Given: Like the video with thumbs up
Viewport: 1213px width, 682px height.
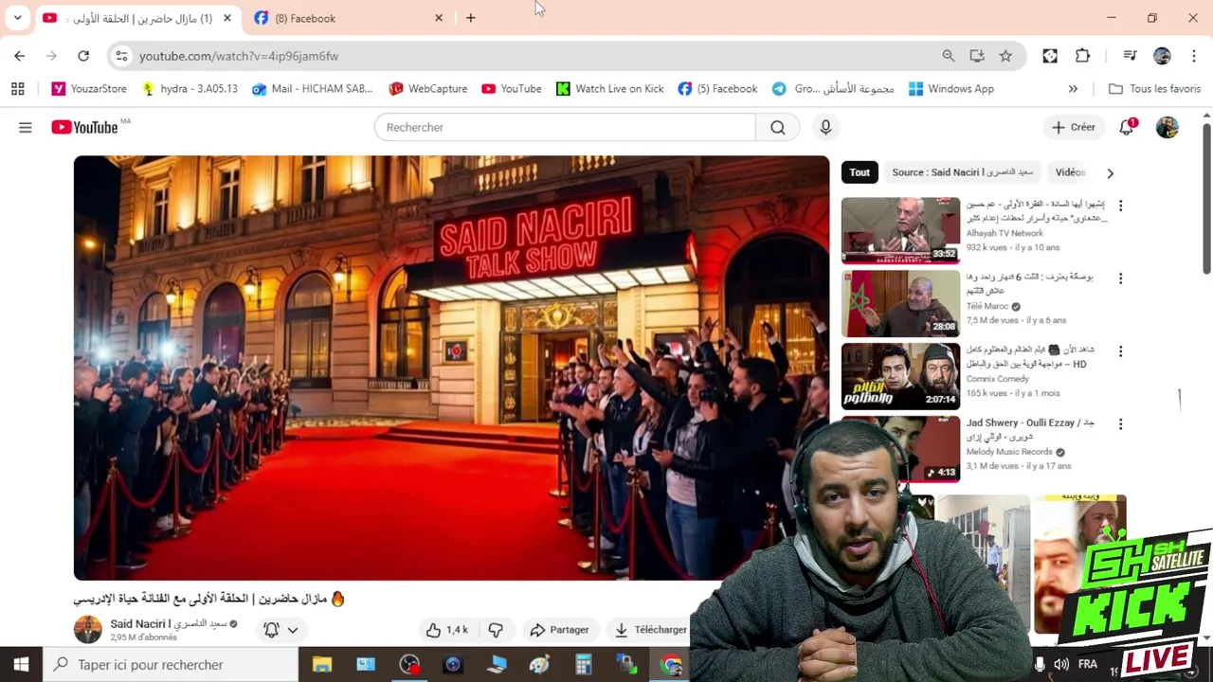Looking at the screenshot, I should 446,630.
